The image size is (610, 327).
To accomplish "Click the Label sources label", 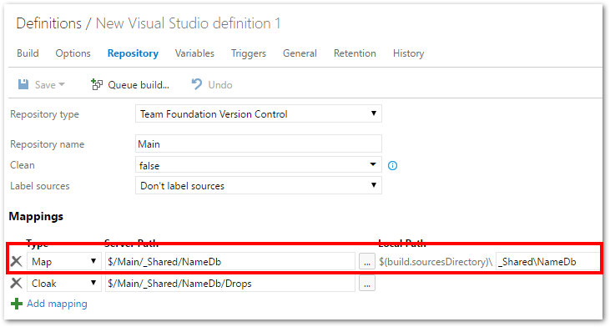I will [x=40, y=186].
